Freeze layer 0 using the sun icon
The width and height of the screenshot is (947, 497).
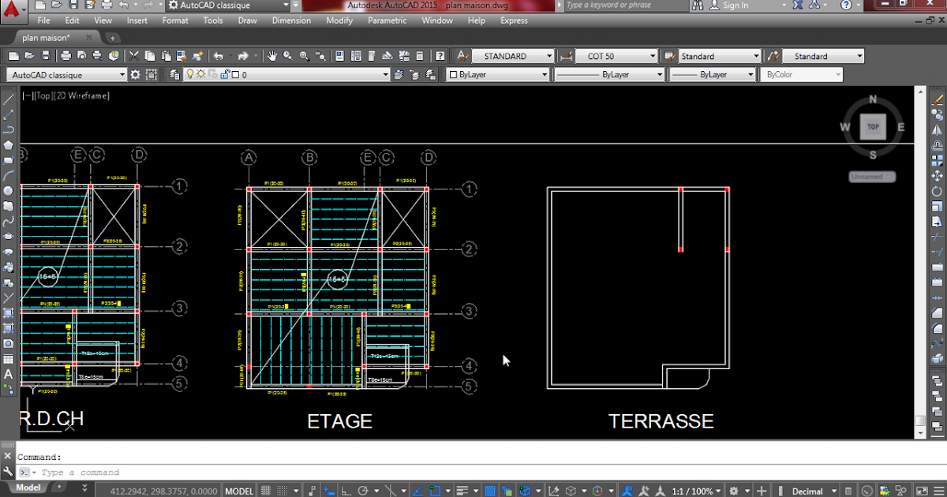[200, 73]
